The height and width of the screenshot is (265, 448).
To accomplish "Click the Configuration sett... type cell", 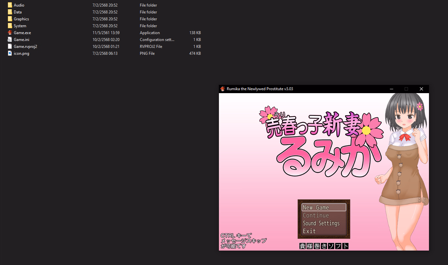I will tap(157, 40).
